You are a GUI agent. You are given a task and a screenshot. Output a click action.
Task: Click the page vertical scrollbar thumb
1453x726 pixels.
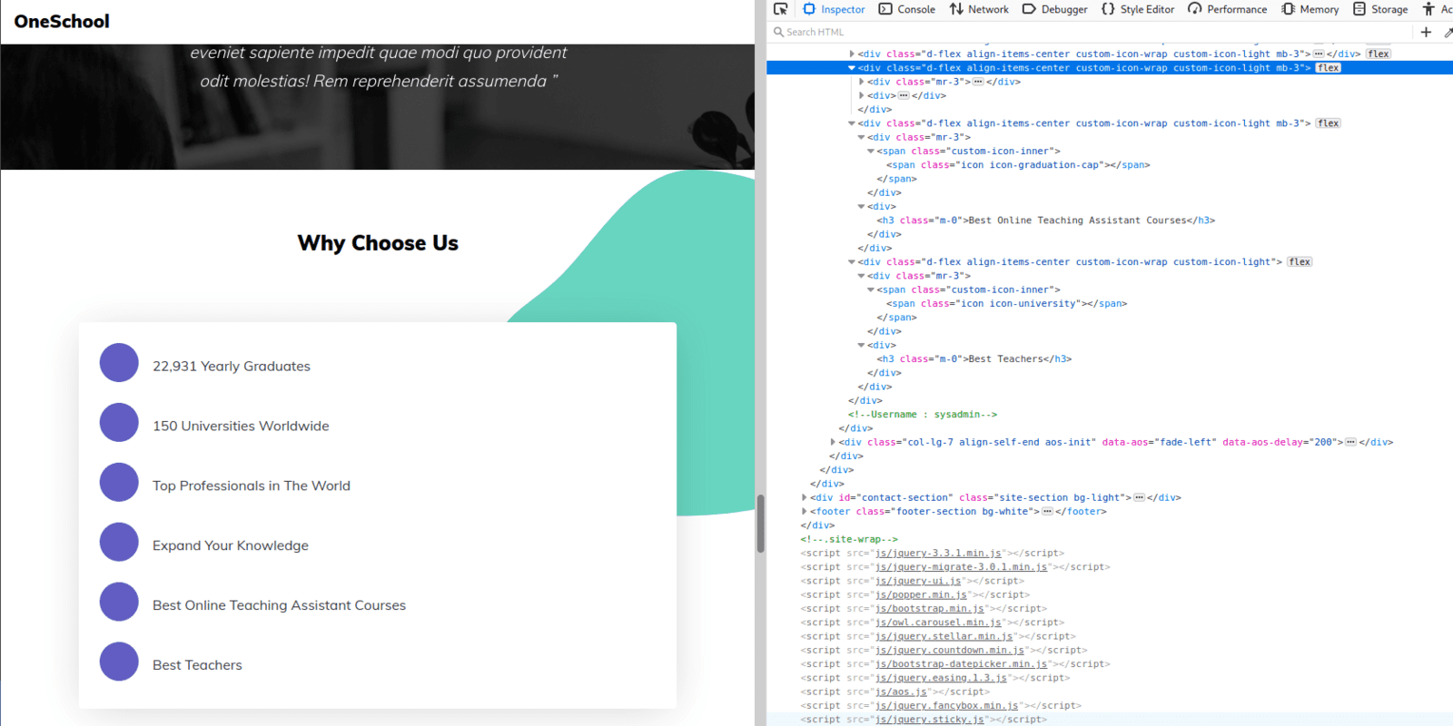[x=760, y=524]
